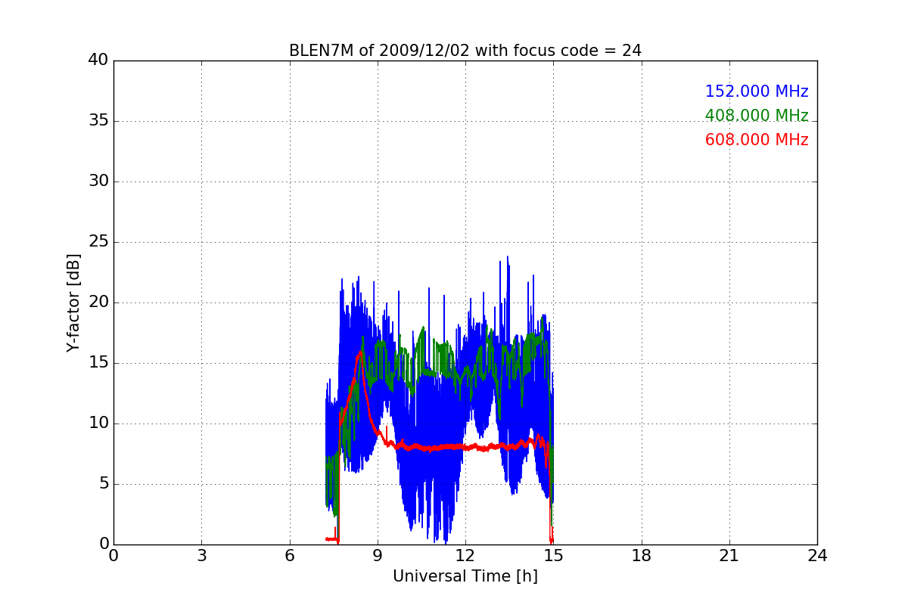Click the Universal Time [h] axis label
Screen dimensions: 908x605
[x=465, y=576]
